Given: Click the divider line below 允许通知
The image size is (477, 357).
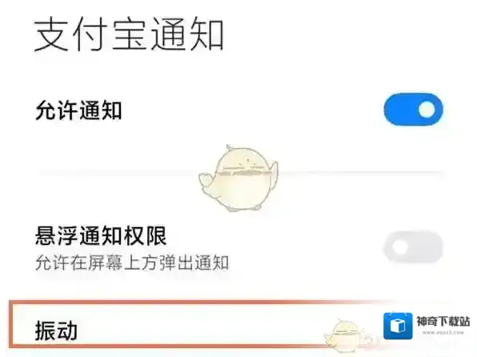Looking at the screenshot, I should (x=240, y=173).
